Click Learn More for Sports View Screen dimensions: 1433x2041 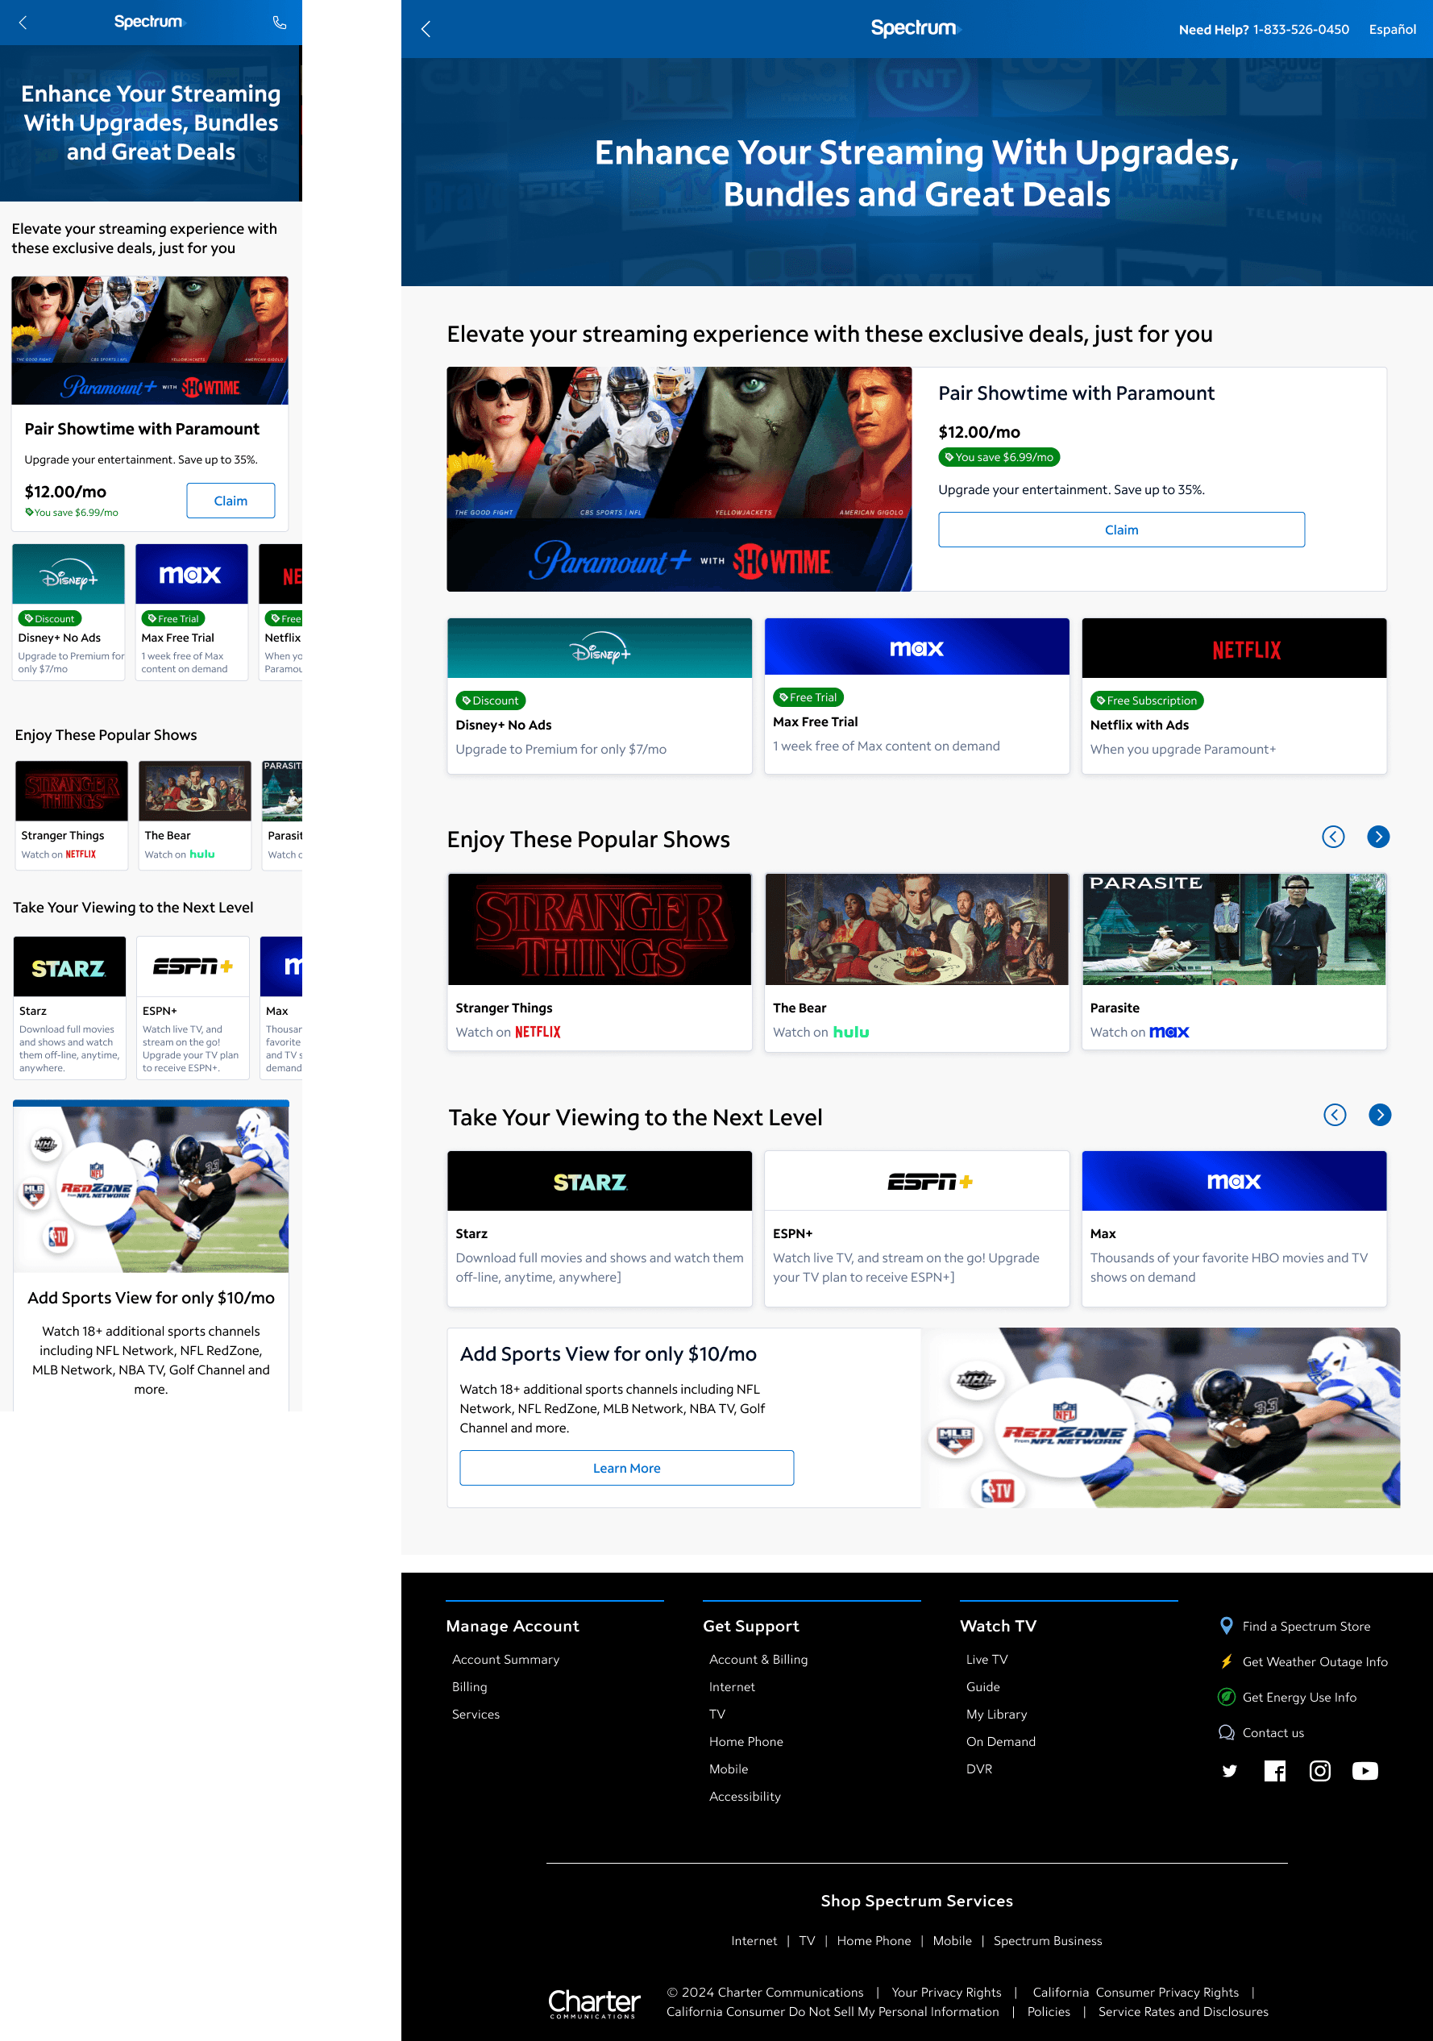coord(627,1468)
